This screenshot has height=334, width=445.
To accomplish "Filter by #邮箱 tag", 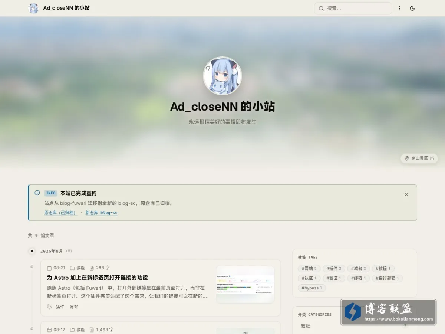I will (x=359, y=278).
